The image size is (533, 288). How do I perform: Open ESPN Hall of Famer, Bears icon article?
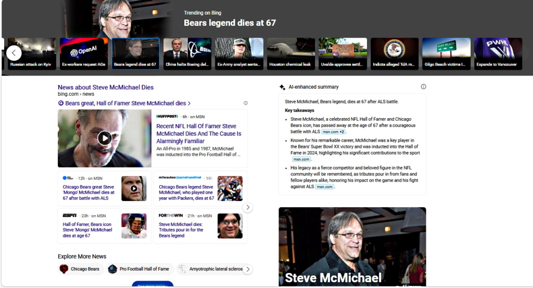(87, 230)
